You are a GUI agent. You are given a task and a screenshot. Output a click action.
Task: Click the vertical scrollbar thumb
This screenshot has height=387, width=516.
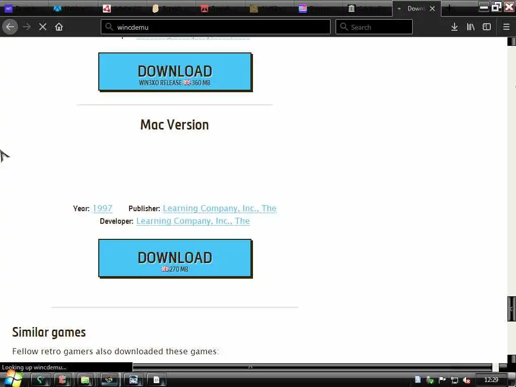point(511,309)
